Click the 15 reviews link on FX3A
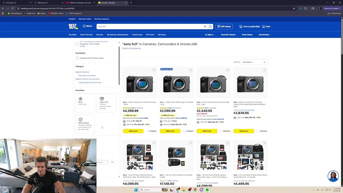 (x=139, y=108)
